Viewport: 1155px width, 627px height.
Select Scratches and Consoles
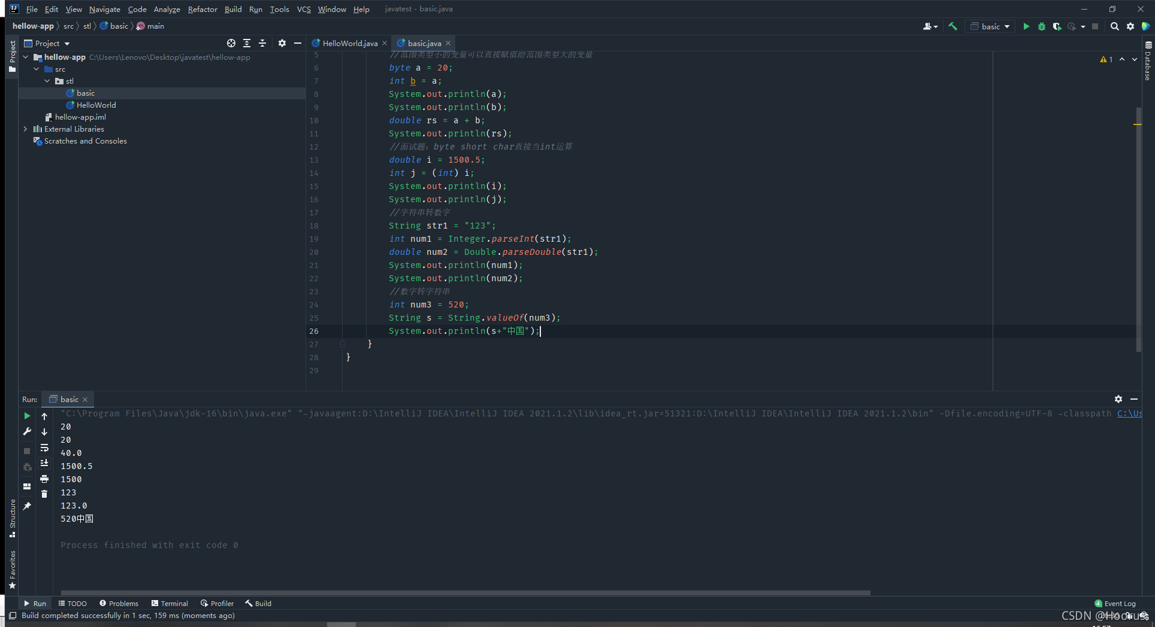point(86,141)
